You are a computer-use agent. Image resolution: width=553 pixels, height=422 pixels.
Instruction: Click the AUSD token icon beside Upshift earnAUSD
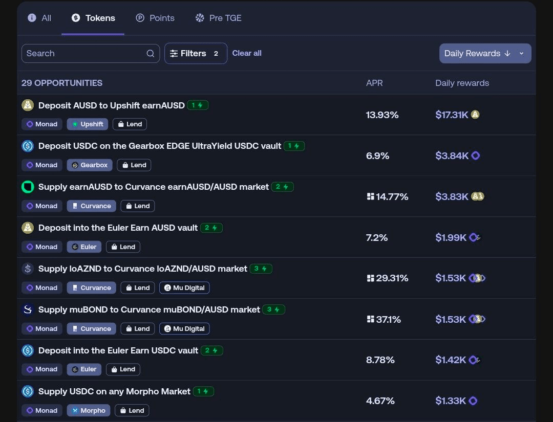point(28,105)
